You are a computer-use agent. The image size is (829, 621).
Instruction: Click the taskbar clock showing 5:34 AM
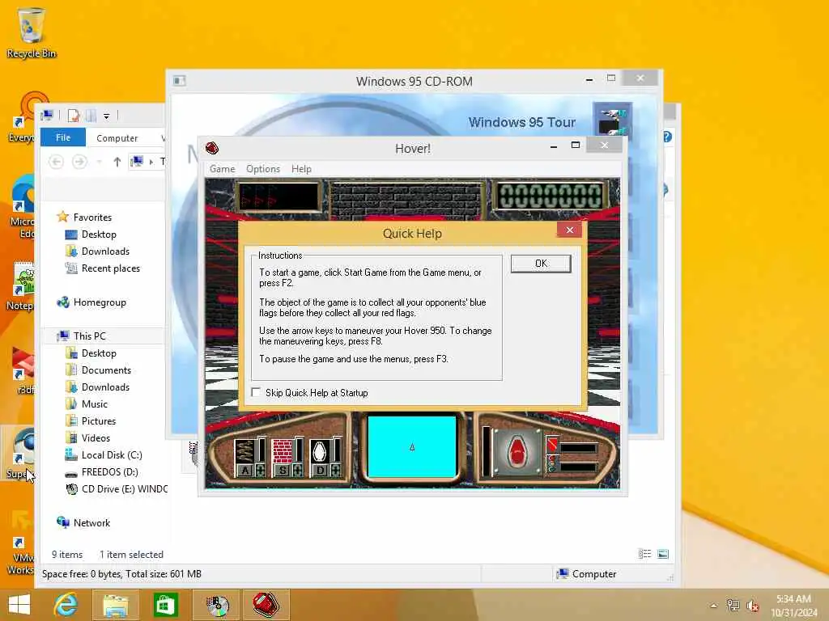[x=793, y=605]
